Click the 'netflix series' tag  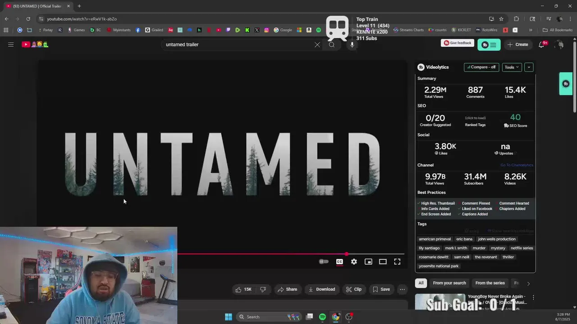point(522,248)
